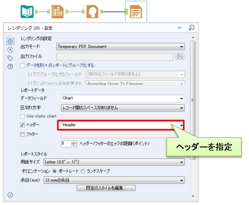Increase the header/footer edge distance stepper
This screenshot has width=249, height=205.
pyautogui.click(x=74, y=142)
